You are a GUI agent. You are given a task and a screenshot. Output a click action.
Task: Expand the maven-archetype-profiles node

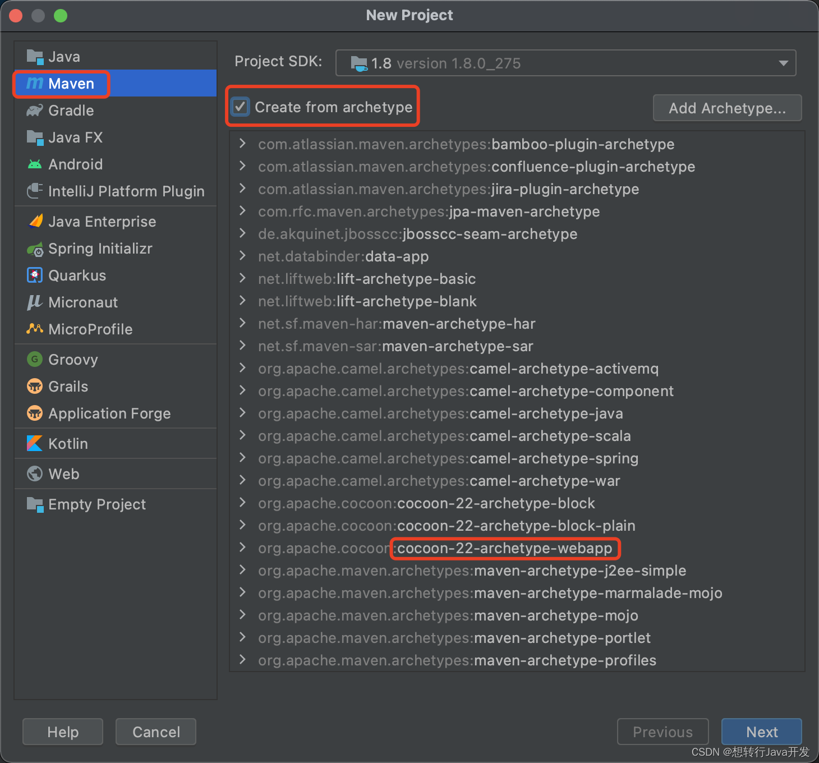[x=242, y=660]
